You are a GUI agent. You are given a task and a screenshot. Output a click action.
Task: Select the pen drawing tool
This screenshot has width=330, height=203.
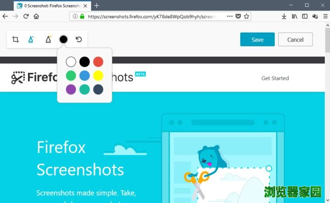[x=31, y=39]
